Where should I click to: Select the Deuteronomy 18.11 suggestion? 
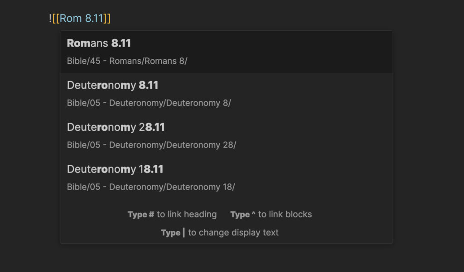pyautogui.click(x=227, y=178)
